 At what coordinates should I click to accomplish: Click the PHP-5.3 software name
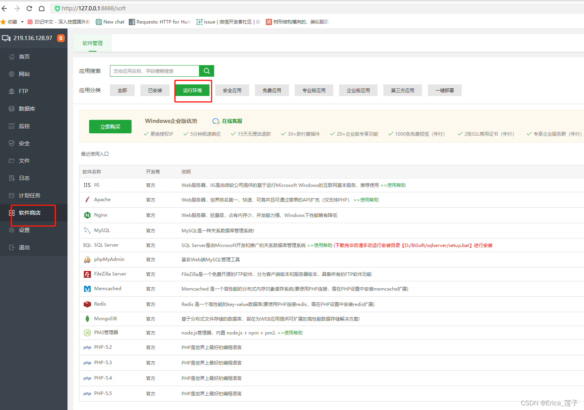103,363
